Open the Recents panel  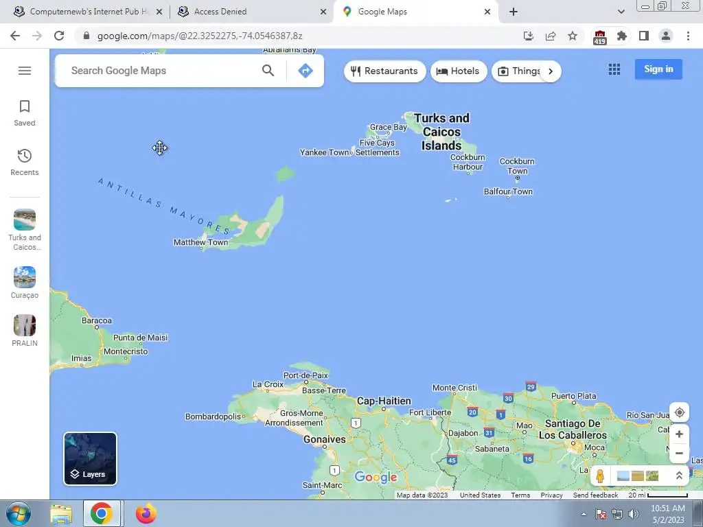[25, 162]
